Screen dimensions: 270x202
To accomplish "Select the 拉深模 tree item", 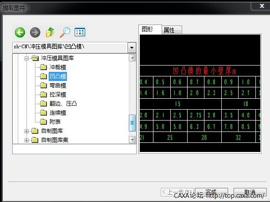I will (58, 95).
